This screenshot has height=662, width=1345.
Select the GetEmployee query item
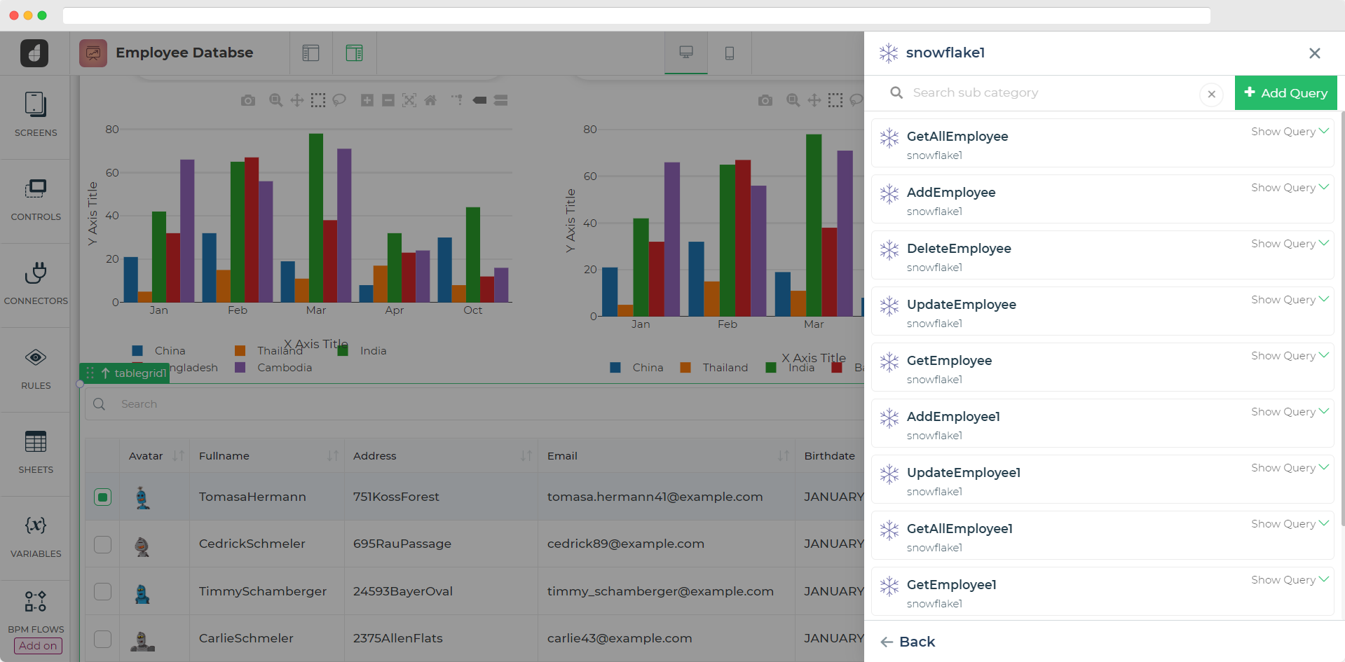(x=949, y=361)
